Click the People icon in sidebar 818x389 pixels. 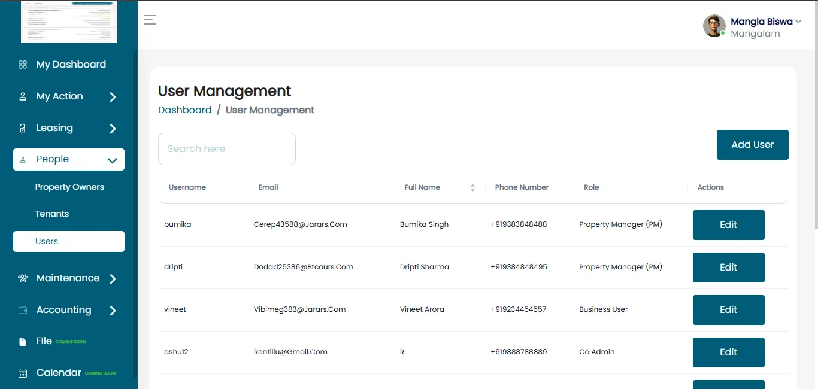23,160
